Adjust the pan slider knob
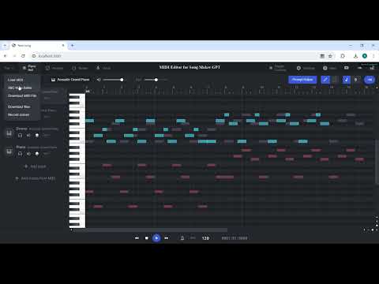The image size is (379, 284). 156,80
